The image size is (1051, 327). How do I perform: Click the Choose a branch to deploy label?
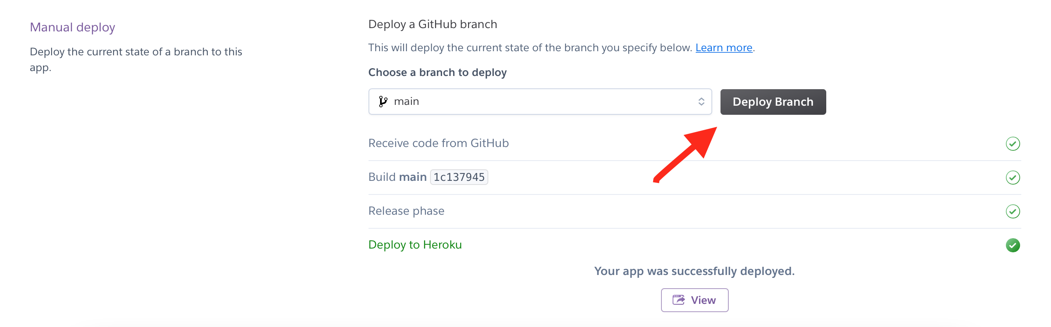click(437, 73)
